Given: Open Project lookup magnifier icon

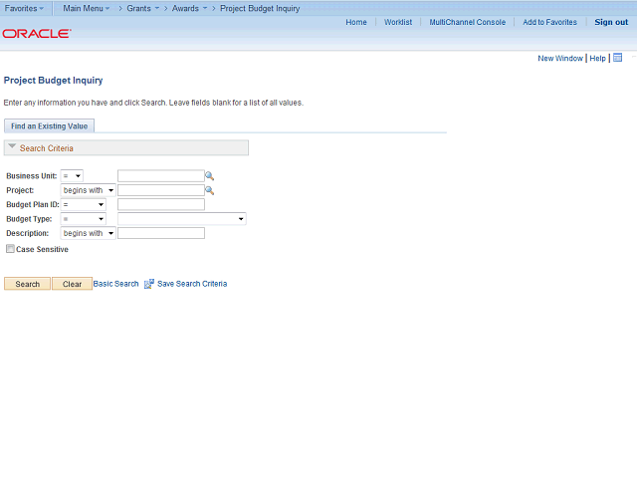Looking at the screenshot, I should (x=209, y=190).
